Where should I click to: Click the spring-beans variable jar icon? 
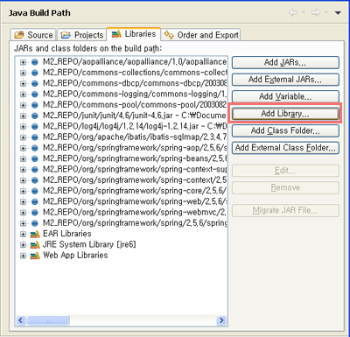coord(35,158)
